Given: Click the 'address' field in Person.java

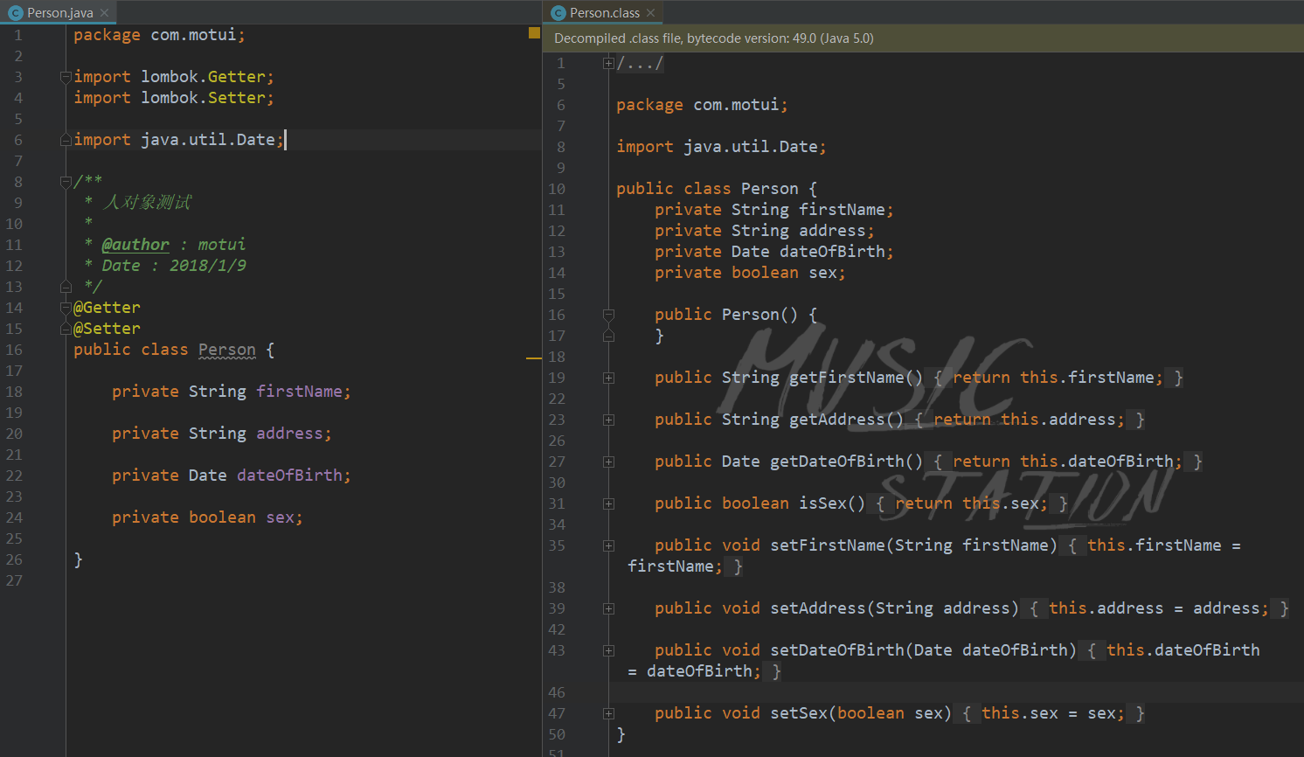Looking at the screenshot, I should point(289,434).
